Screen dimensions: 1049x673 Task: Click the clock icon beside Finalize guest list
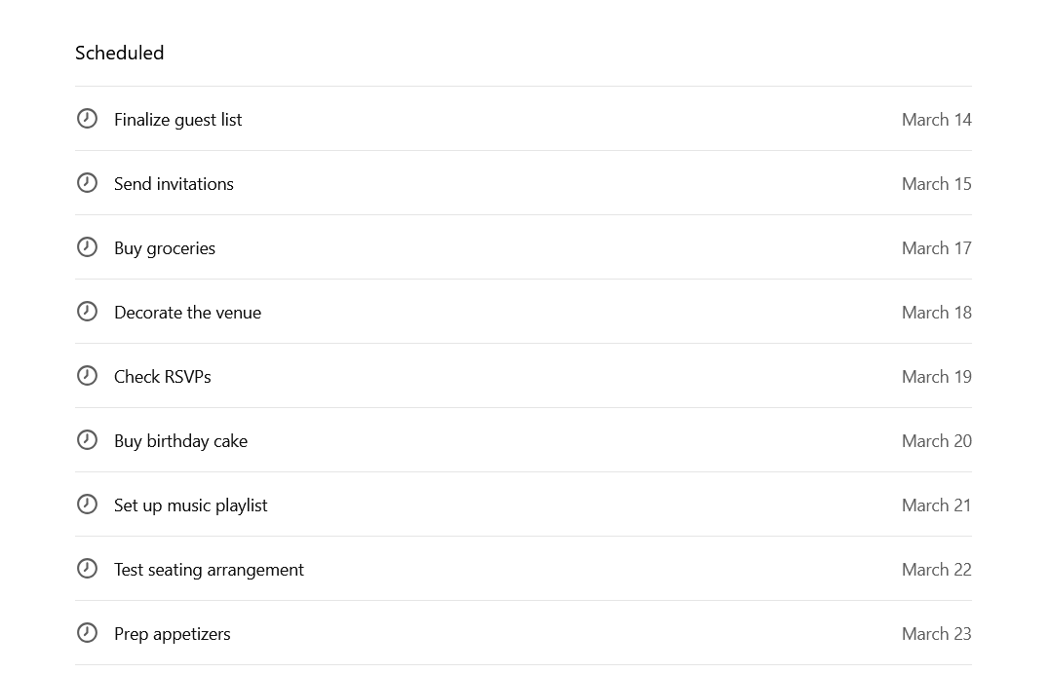click(x=87, y=118)
